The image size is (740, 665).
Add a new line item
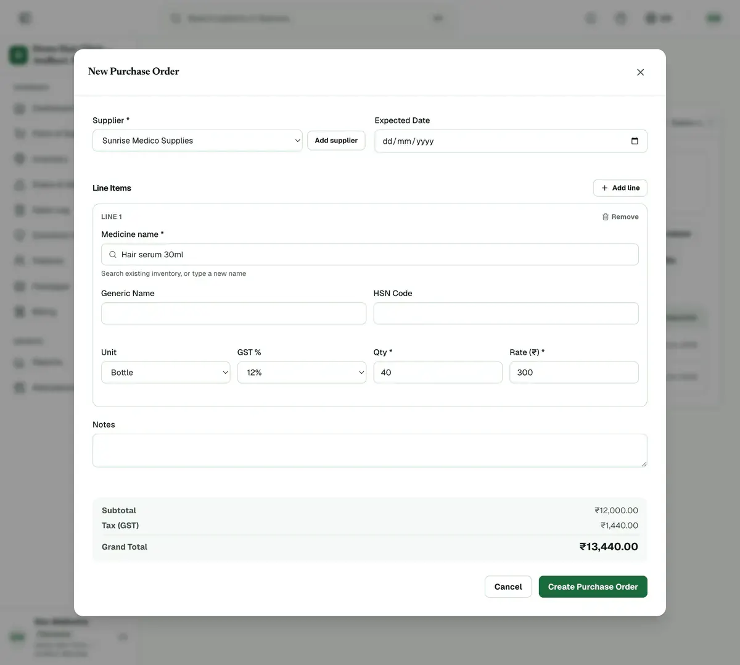620,188
